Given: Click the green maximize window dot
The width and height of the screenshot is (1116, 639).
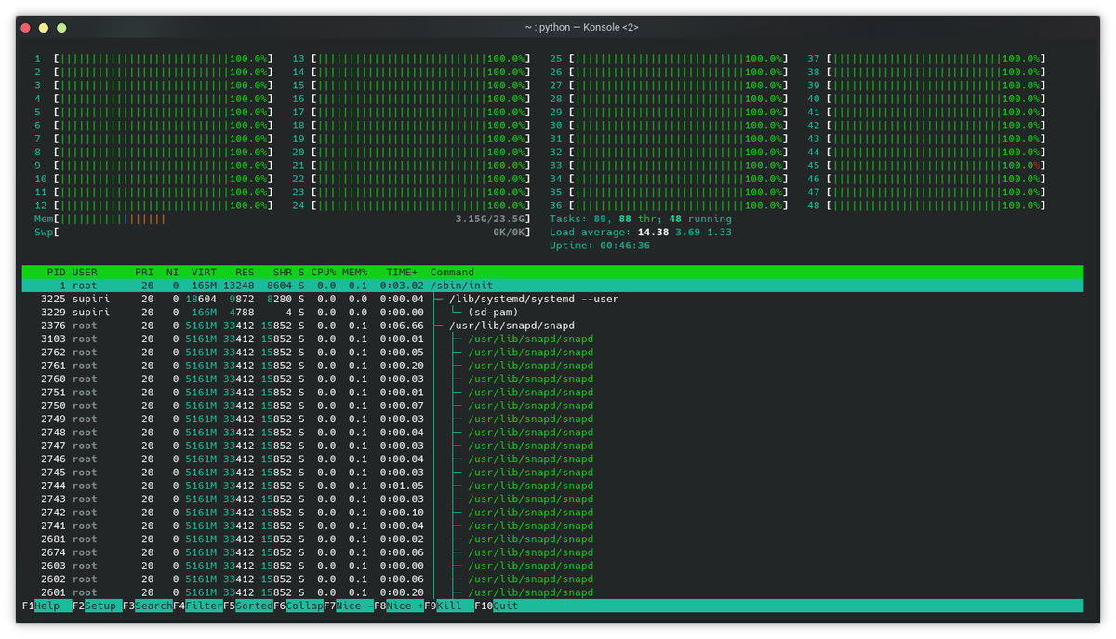Looking at the screenshot, I should pos(61,28).
